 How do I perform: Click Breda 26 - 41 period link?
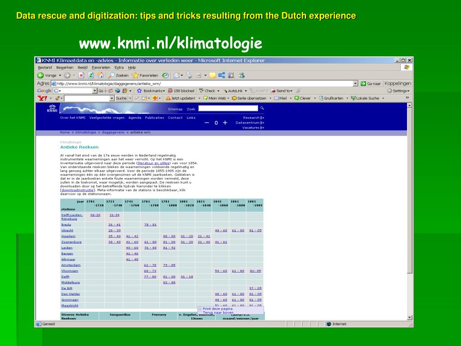pos(114,224)
